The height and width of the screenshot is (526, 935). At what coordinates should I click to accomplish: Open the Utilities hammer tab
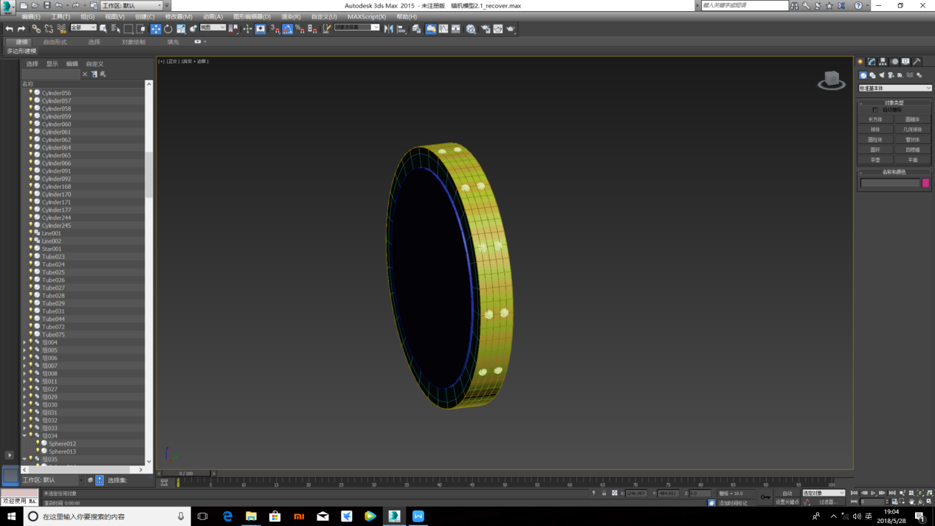click(917, 62)
